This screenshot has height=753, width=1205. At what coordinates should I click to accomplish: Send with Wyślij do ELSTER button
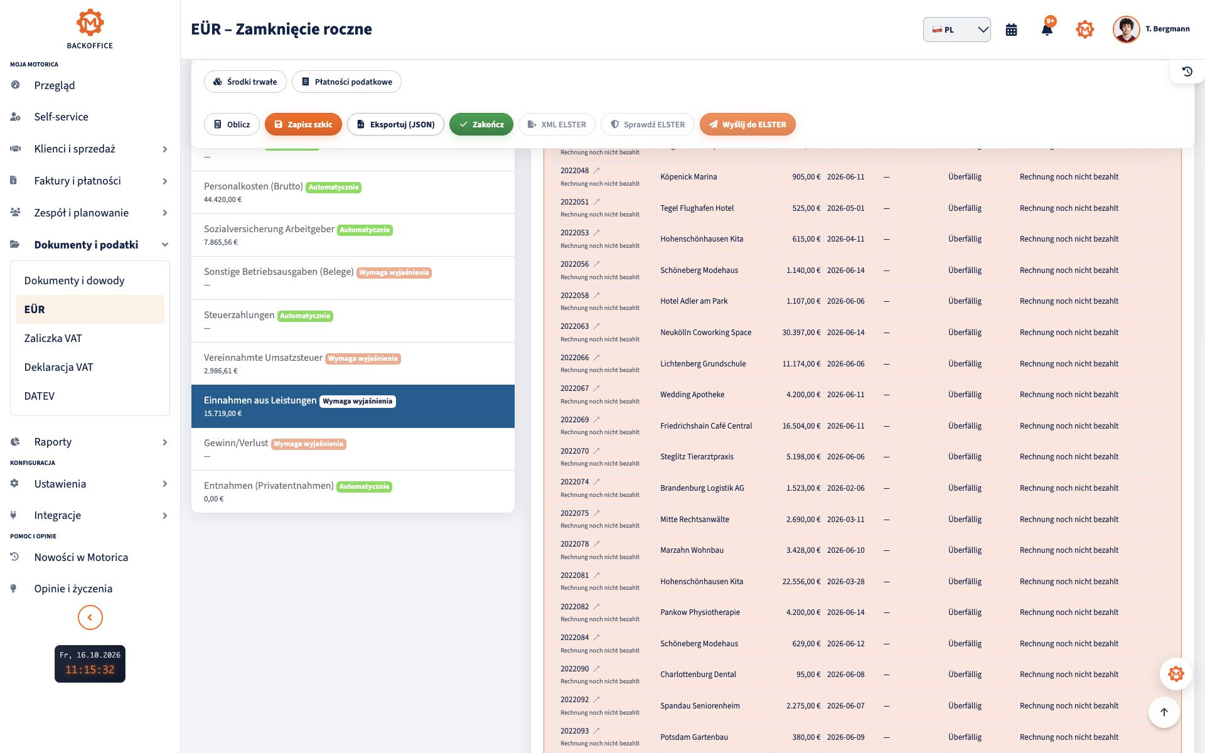(x=747, y=124)
